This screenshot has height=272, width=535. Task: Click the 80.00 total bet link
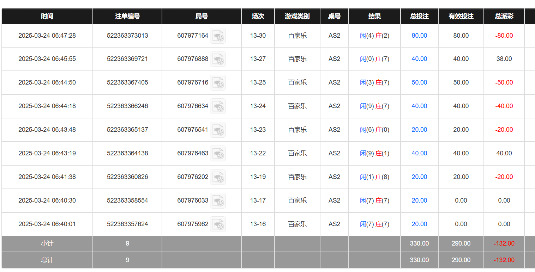[419, 36]
